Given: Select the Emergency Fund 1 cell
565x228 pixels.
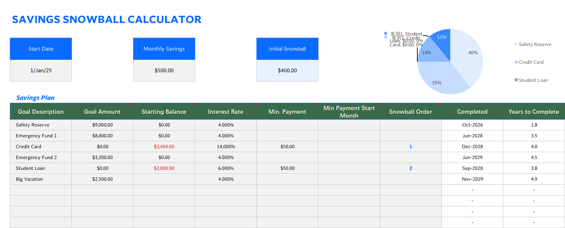Looking at the screenshot, I should [41, 136].
